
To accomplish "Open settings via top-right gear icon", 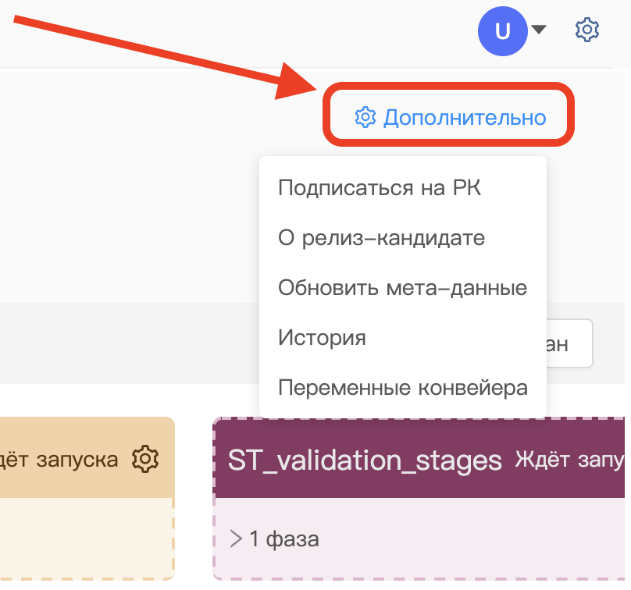I will [586, 30].
